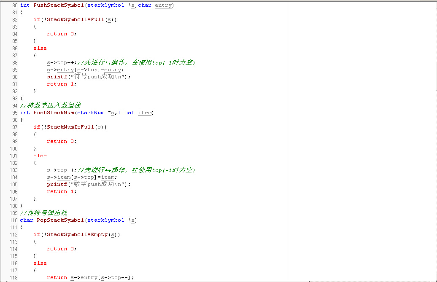Click line number 80 in the gutter
437x282 pixels.
click(x=15, y=5)
